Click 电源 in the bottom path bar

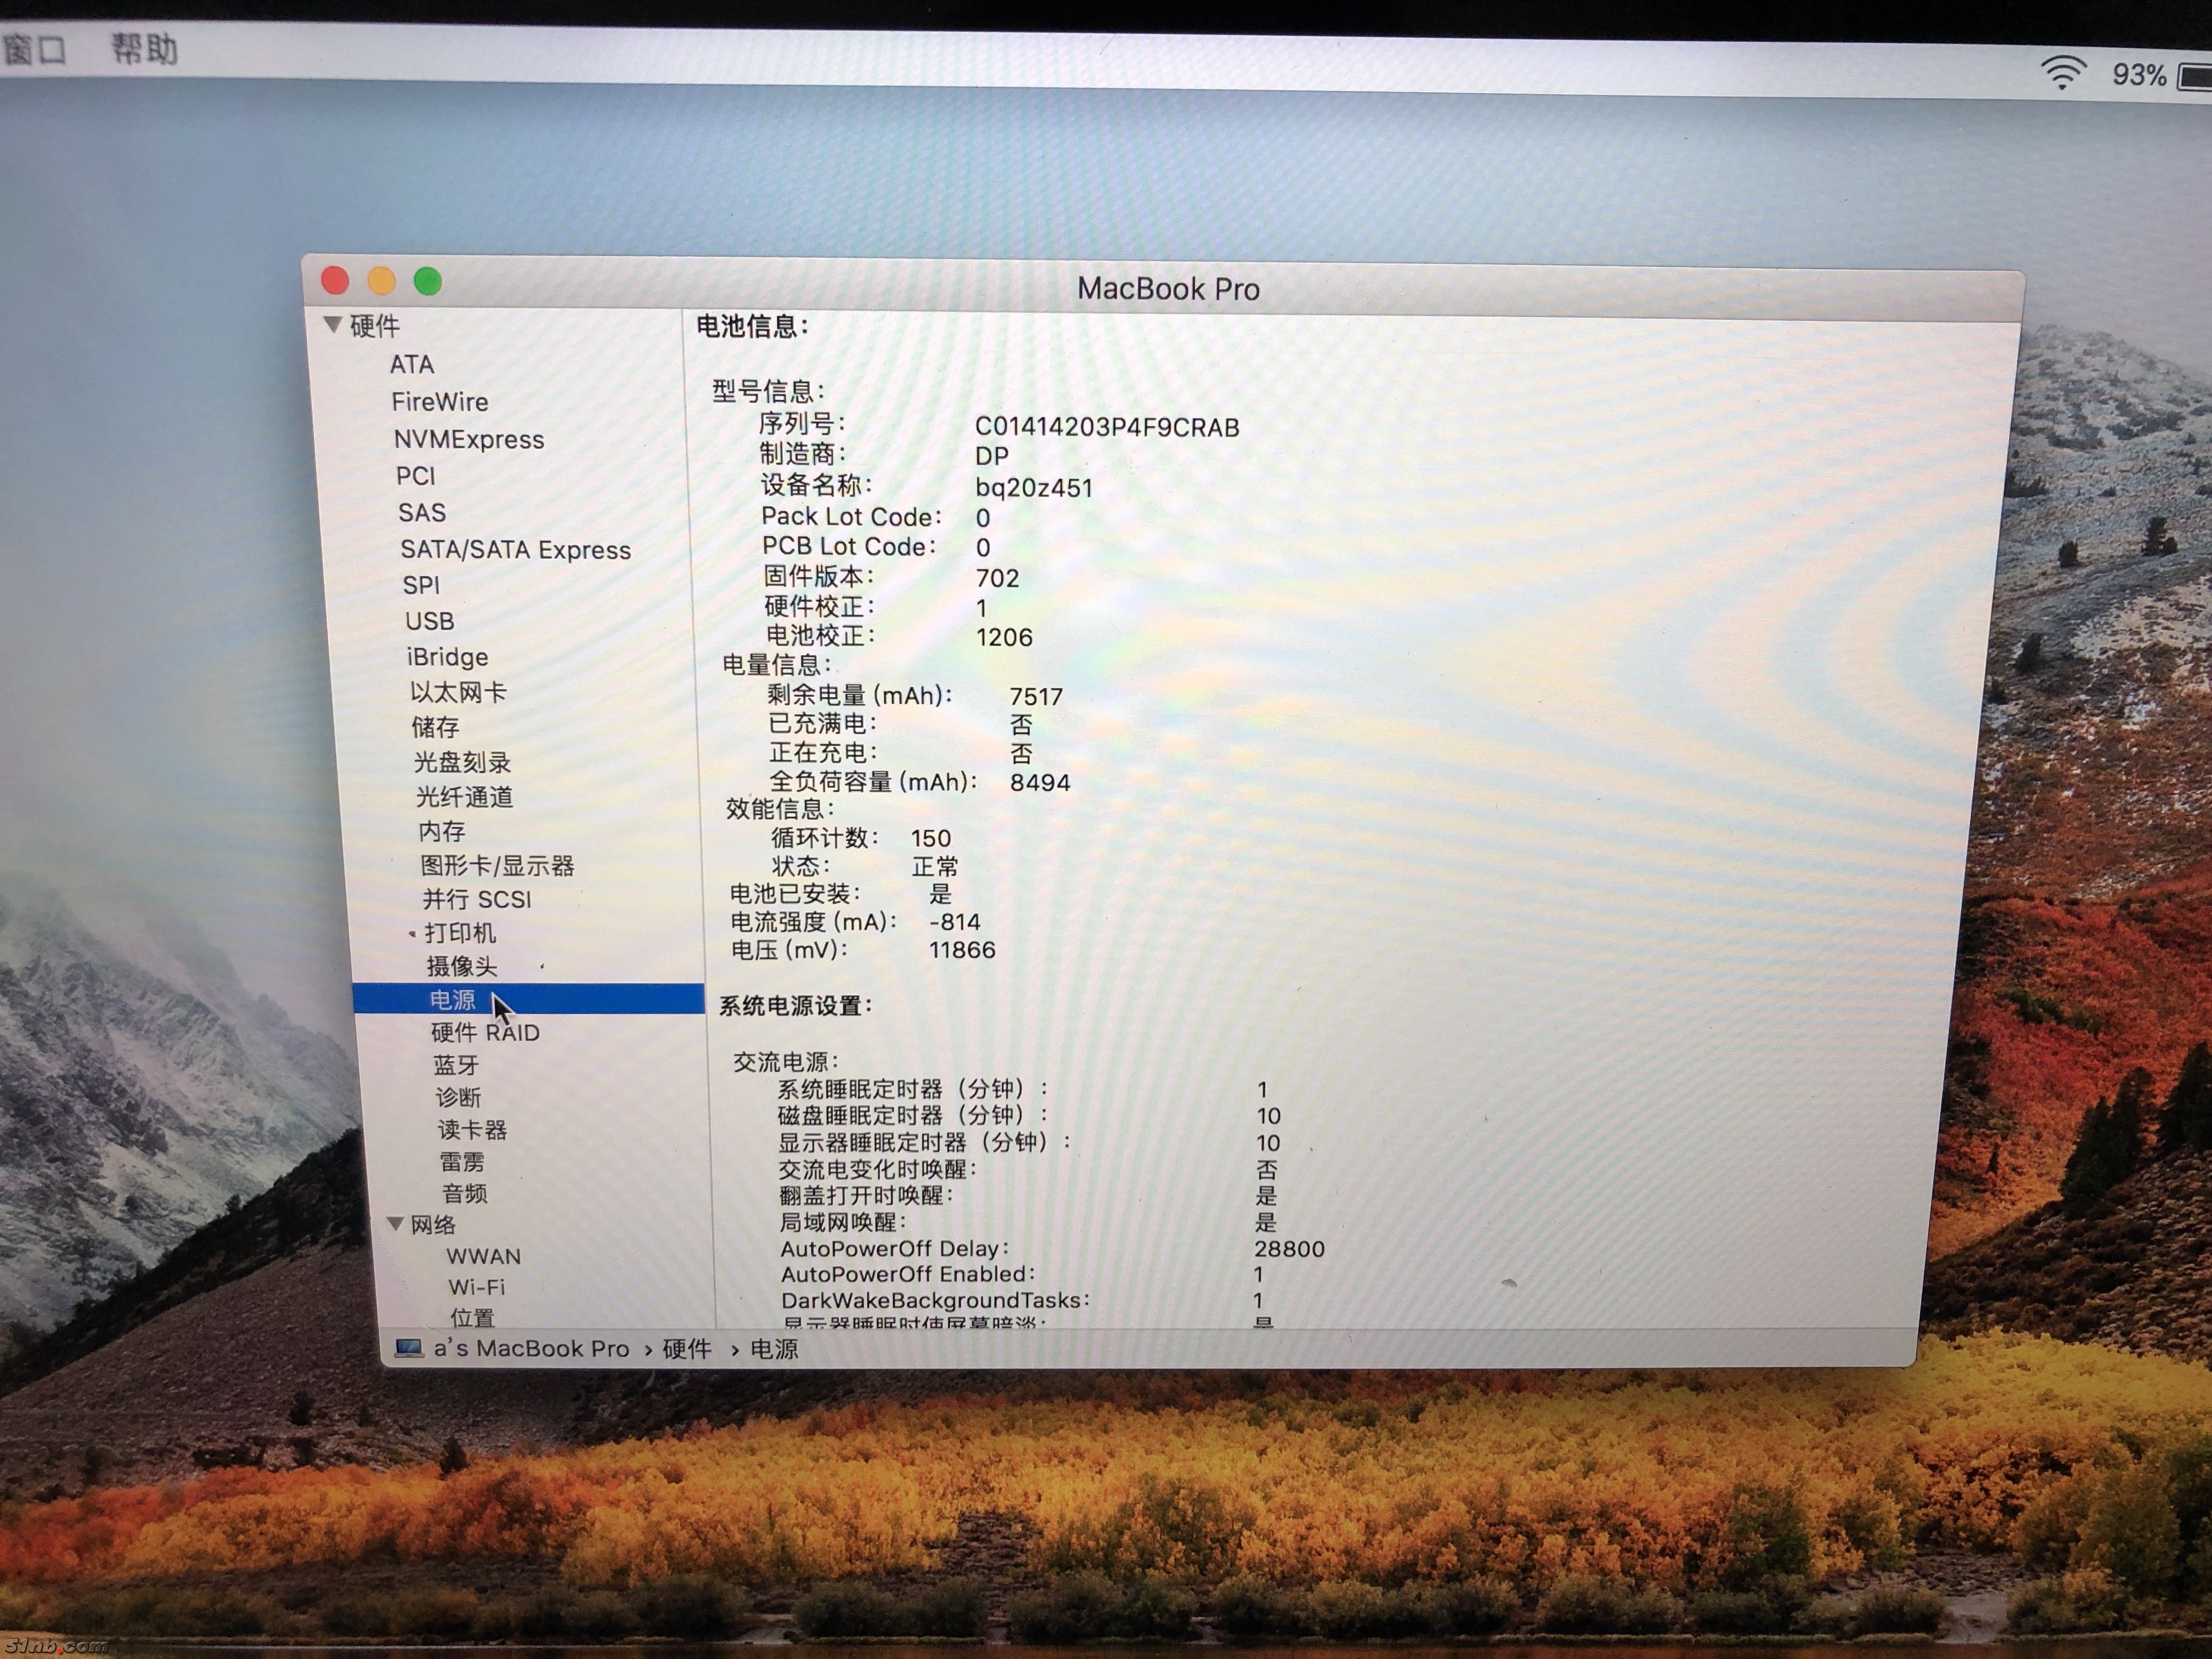(774, 1349)
